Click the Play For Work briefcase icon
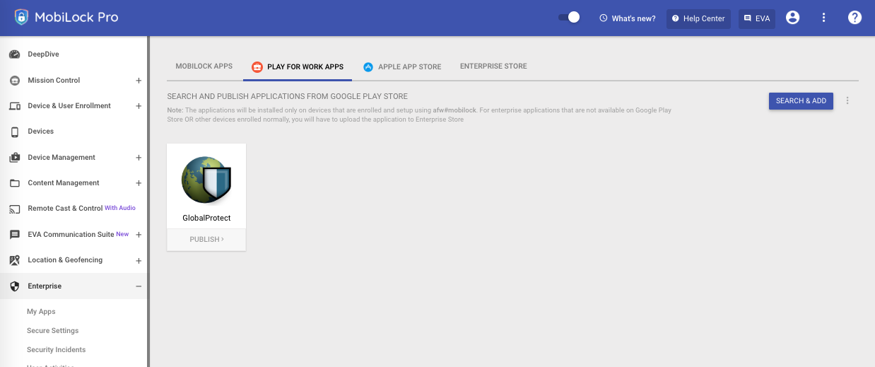 (x=257, y=67)
